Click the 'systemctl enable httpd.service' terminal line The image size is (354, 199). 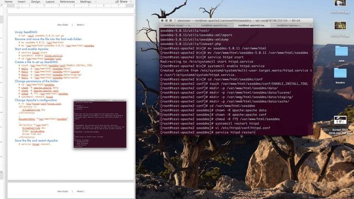(x=212, y=66)
